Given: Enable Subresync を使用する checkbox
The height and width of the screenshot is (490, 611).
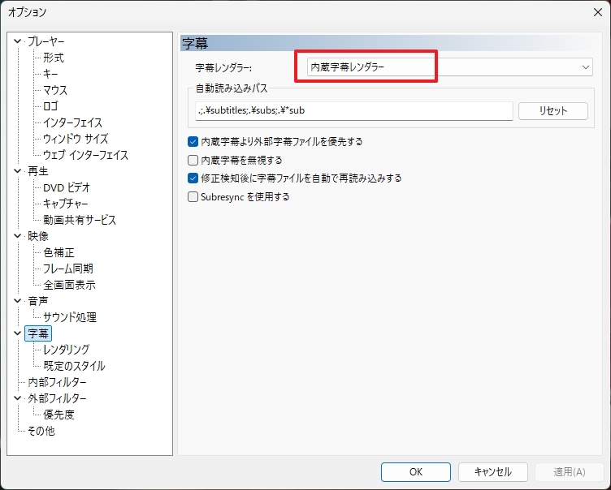Looking at the screenshot, I should click(x=193, y=196).
